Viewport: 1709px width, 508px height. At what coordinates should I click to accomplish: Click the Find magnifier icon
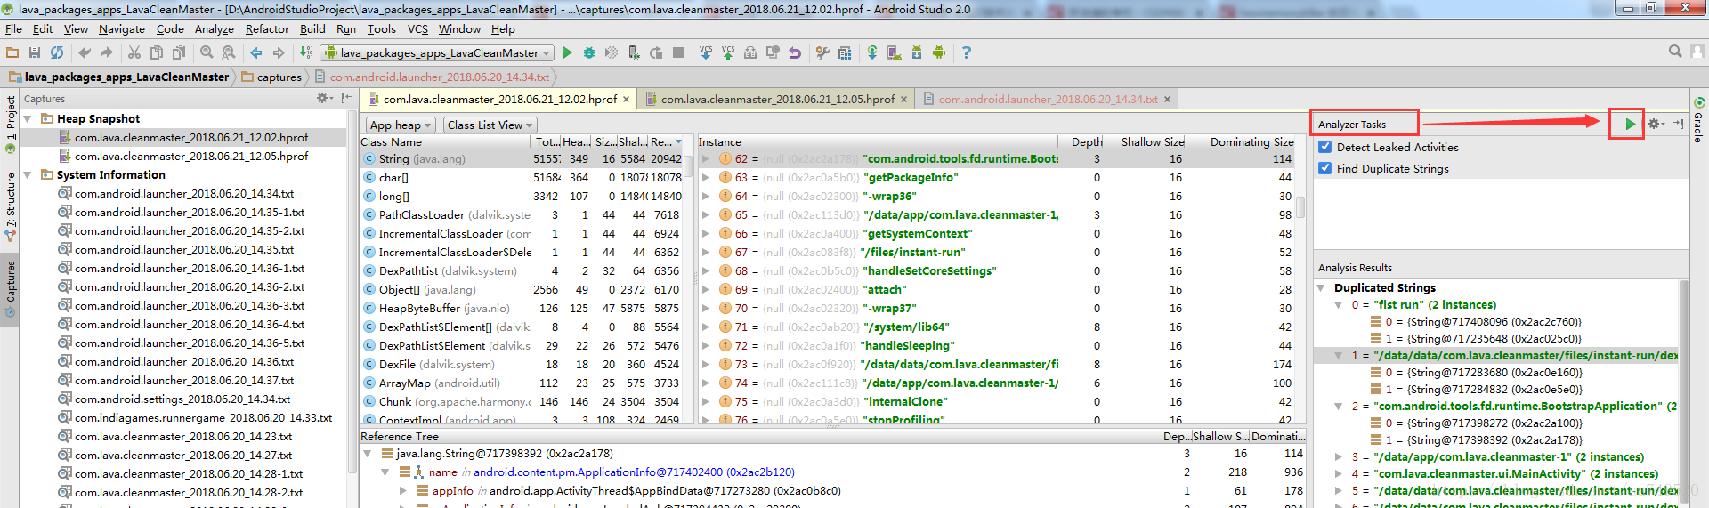(207, 52)
